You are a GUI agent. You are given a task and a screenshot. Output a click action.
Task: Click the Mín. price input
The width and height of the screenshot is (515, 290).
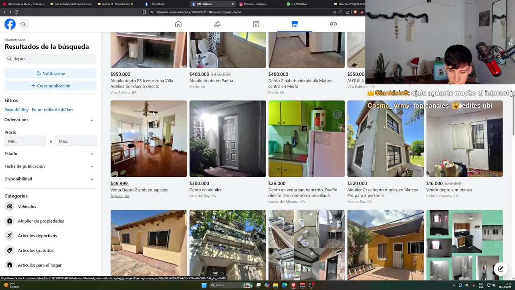point(25,141)
